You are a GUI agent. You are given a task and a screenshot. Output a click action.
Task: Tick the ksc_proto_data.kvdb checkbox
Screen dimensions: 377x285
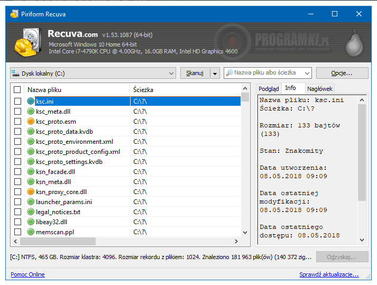coord(17,131)
